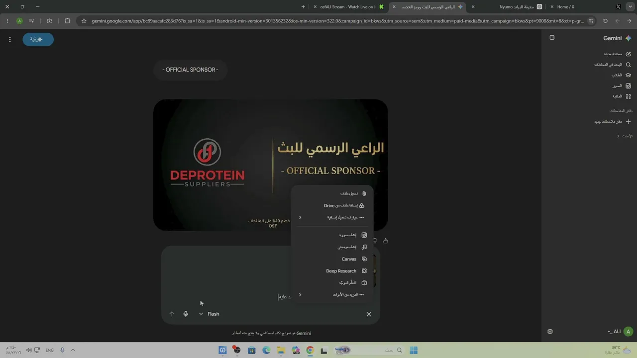Create a new notebook (دفتر ملاحظات جديد)
The image size is (637, 358).
tap(613, 121)
